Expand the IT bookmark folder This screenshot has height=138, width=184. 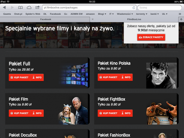[x=112, y=14]
